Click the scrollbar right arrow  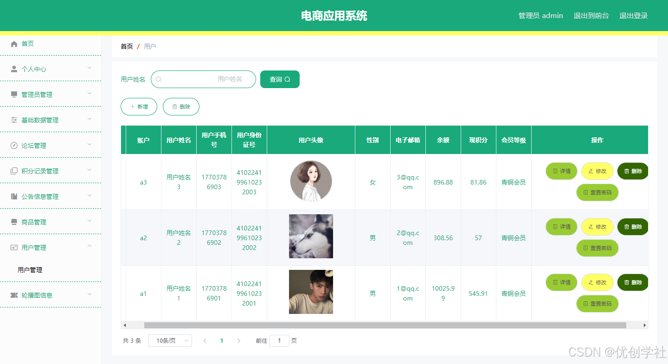[644, 325]
